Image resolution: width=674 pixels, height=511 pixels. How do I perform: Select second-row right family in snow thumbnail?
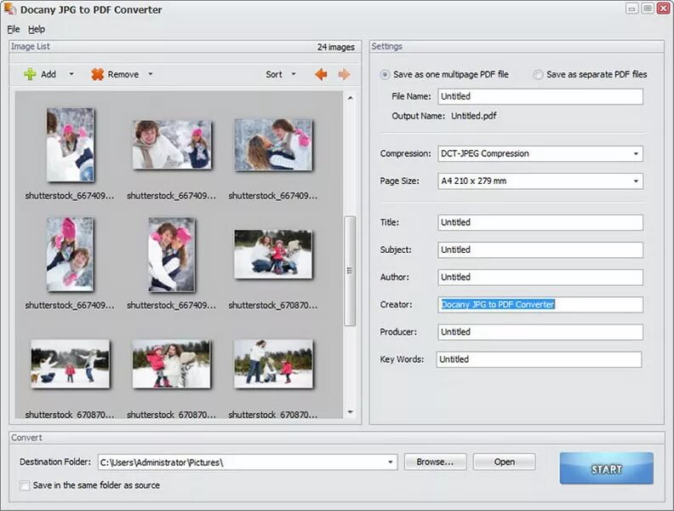pos(273,254)
